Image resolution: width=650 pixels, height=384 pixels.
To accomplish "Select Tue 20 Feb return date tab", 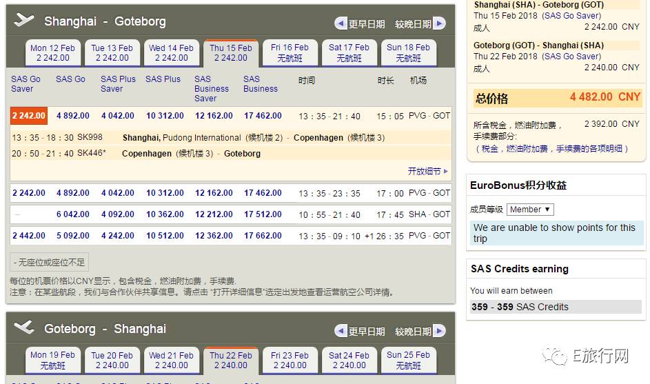I will click(x=112, y=361).
